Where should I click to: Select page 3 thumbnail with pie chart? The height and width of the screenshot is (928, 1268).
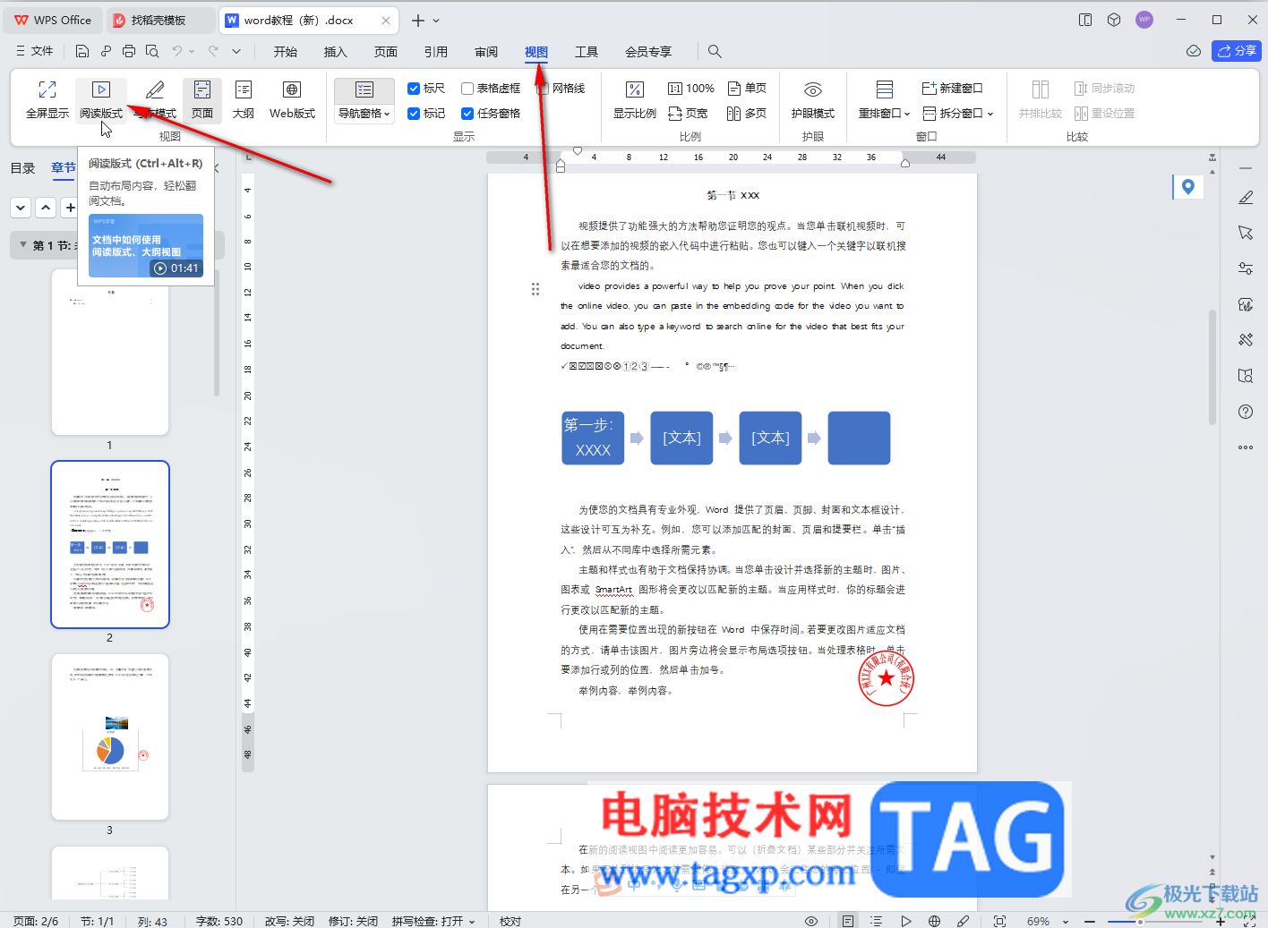(110, 736)
